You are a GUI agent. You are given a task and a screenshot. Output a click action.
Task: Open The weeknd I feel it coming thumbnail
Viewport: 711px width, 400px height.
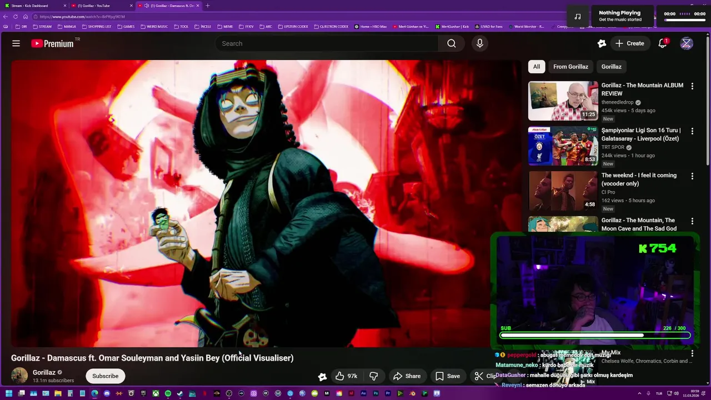tap(563, 191)
